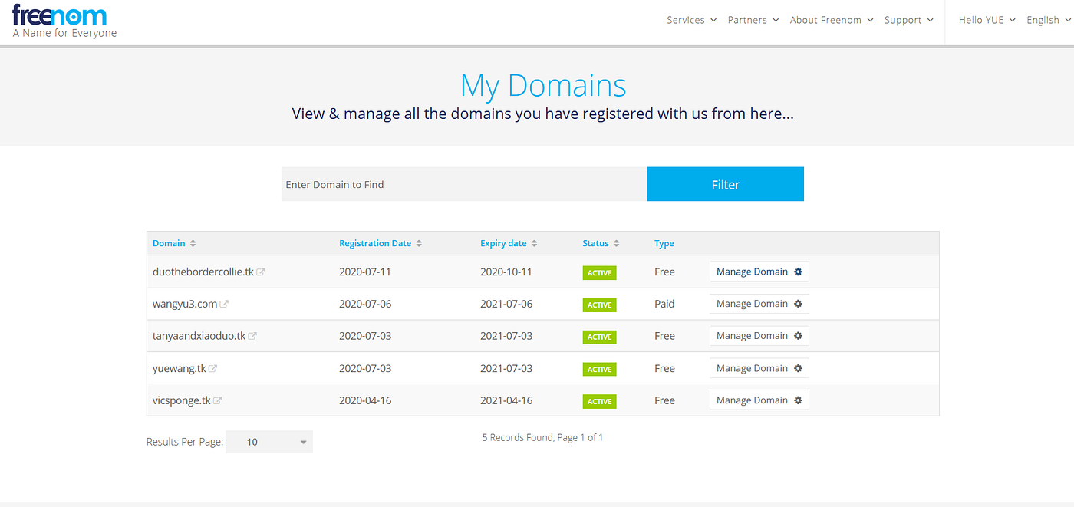Viewport: 1074px width, 507px height.
Task: Click Free type for yuewang.tk row
Action: [664, 369]
